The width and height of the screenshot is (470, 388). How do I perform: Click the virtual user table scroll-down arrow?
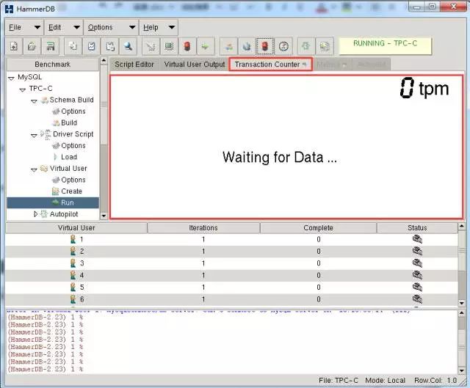pos(462,303)
